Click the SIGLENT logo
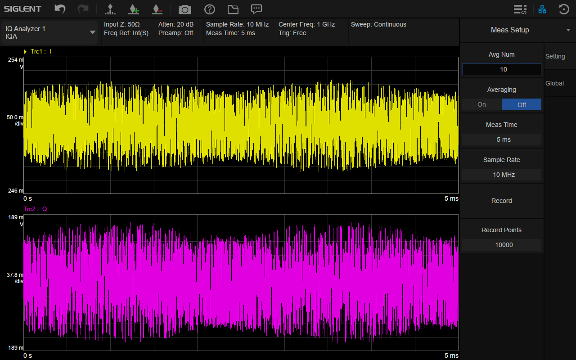The height and width of the screenshot is (360, 576). click(x=22, y=9)
